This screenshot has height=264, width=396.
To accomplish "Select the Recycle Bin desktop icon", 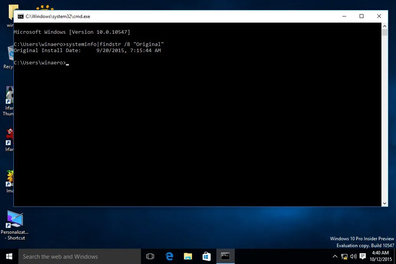I will [8, 57].
